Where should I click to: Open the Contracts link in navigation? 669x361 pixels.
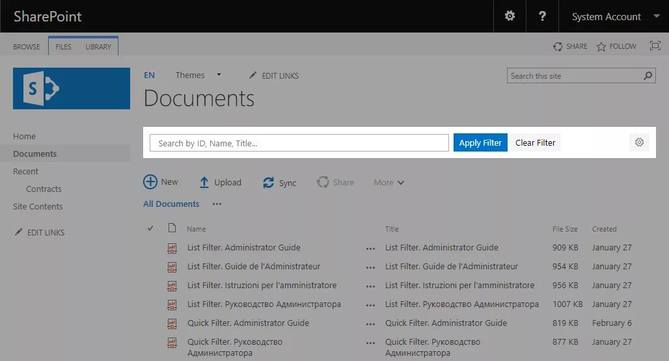[44, 189]
